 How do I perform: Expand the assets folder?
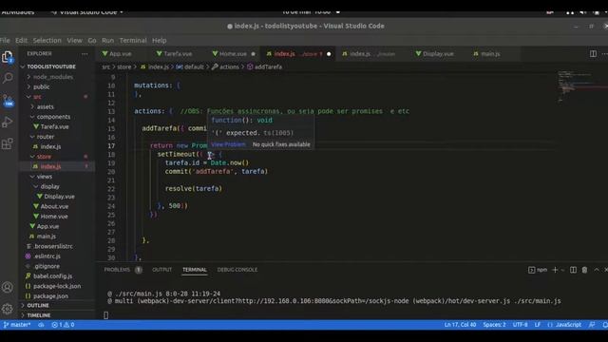coord(45,106)
